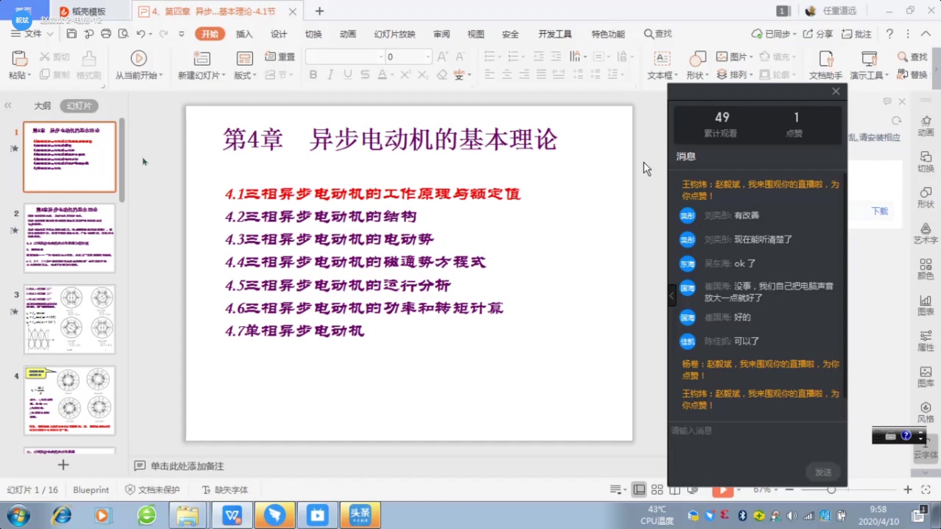Click the Save icon in quick toolbar
Screen dimensions: 941x529
point(72,34)
